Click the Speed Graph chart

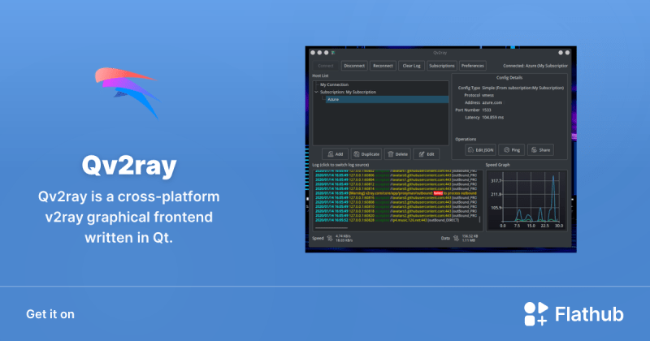point(526,200)
